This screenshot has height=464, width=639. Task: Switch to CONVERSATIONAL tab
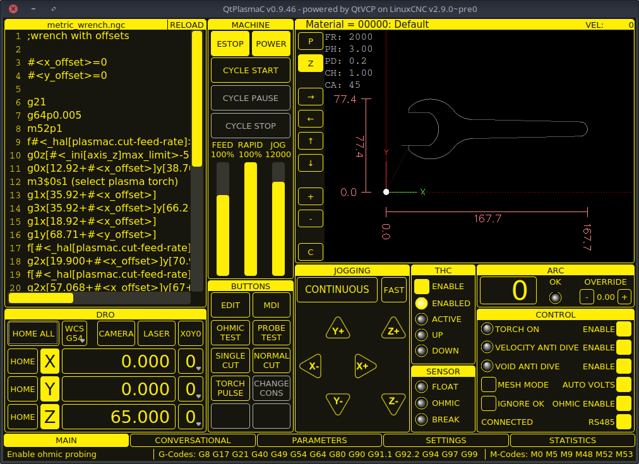[193, 441]
